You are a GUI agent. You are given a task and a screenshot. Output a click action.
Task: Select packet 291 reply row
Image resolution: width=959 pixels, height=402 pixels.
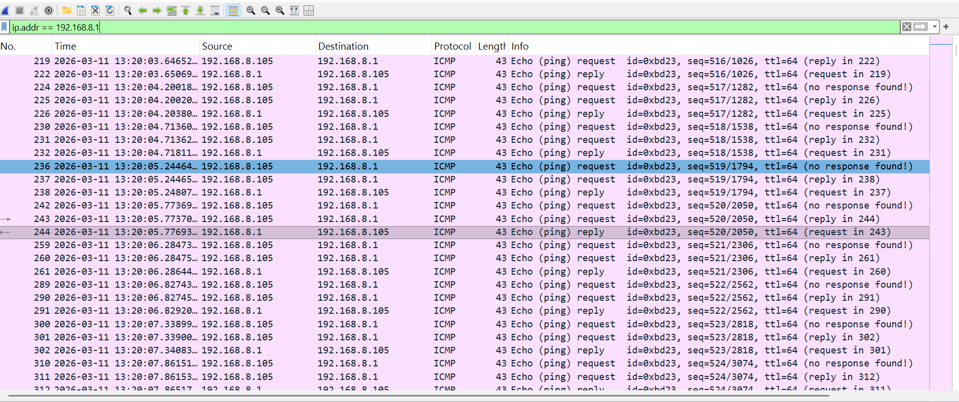(465, 311)
